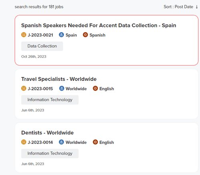Click job ID icon beside J-2023-0021
Viewport: 200px width, 175px height.
pos(24,35)
